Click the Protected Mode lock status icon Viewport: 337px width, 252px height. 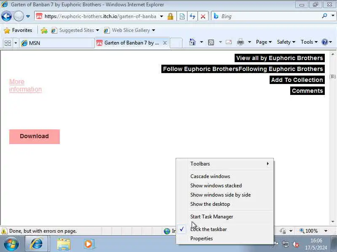(x=283, y=231)
